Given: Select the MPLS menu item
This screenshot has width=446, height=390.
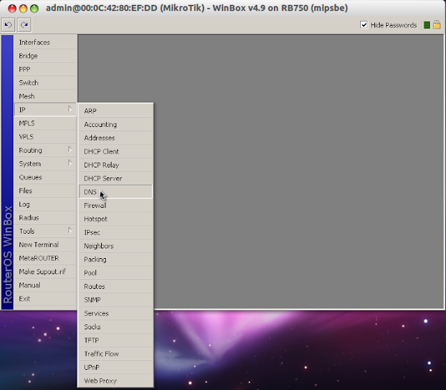Looking at the screenshot, I should pyautogui.click(x=45, y=123).
